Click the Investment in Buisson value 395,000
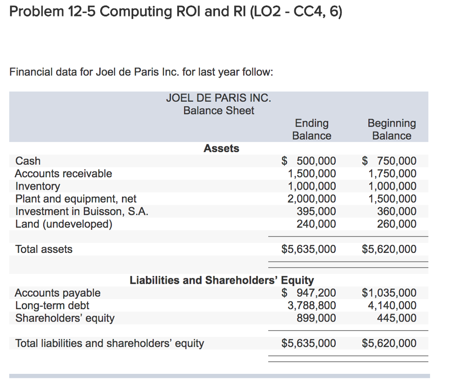 coord(316,211)
